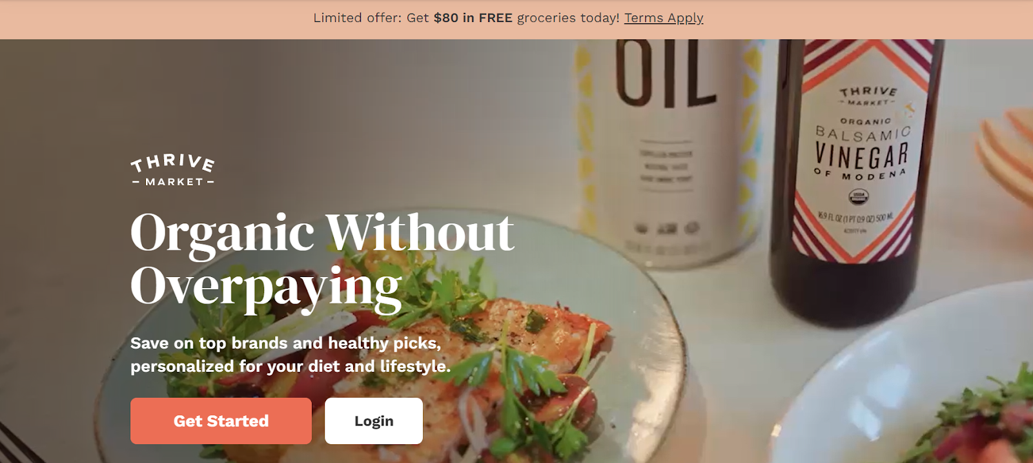Click the Thrive Market logo above headline
The height and width of the screenshot is (463, 1033).
[x=172, y=170]
